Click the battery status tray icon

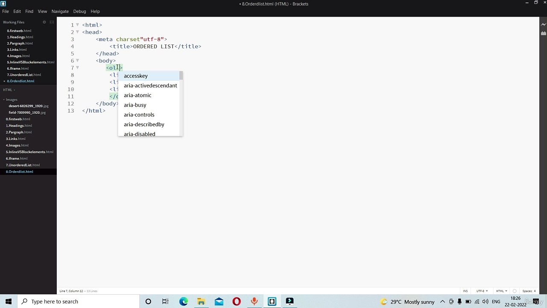tap(468, 302)
